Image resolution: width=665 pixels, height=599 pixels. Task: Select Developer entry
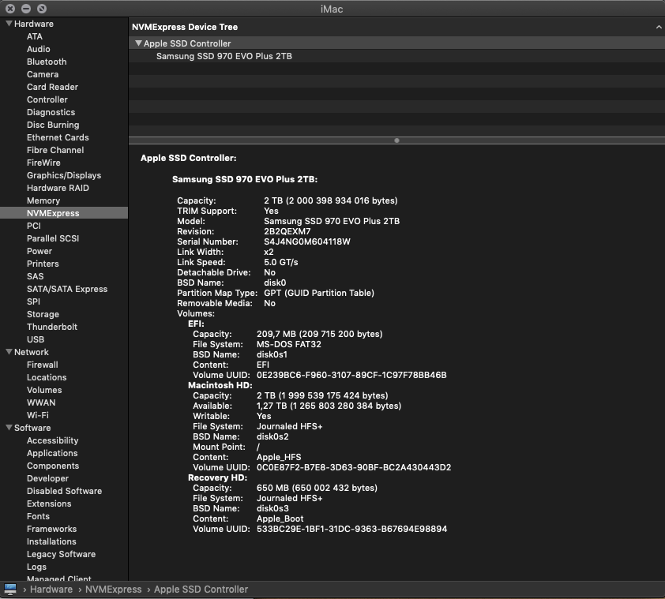tap(47, 478)
